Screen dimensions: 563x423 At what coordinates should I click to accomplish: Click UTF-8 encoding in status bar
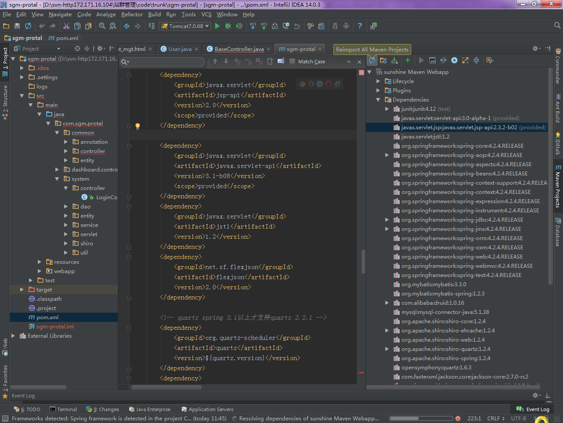tap(519, 419)
